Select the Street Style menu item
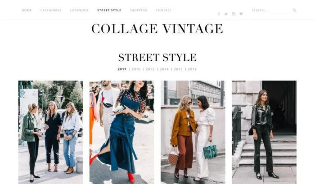Viewport: 315px width, 184px height. pos(109,10)
